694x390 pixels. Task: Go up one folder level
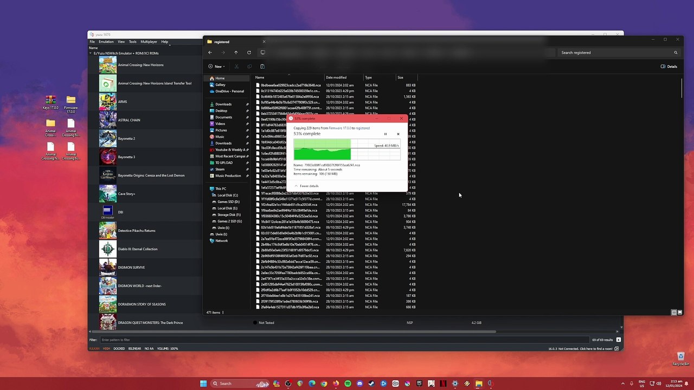pyautogui.click(x=236, y=53)
